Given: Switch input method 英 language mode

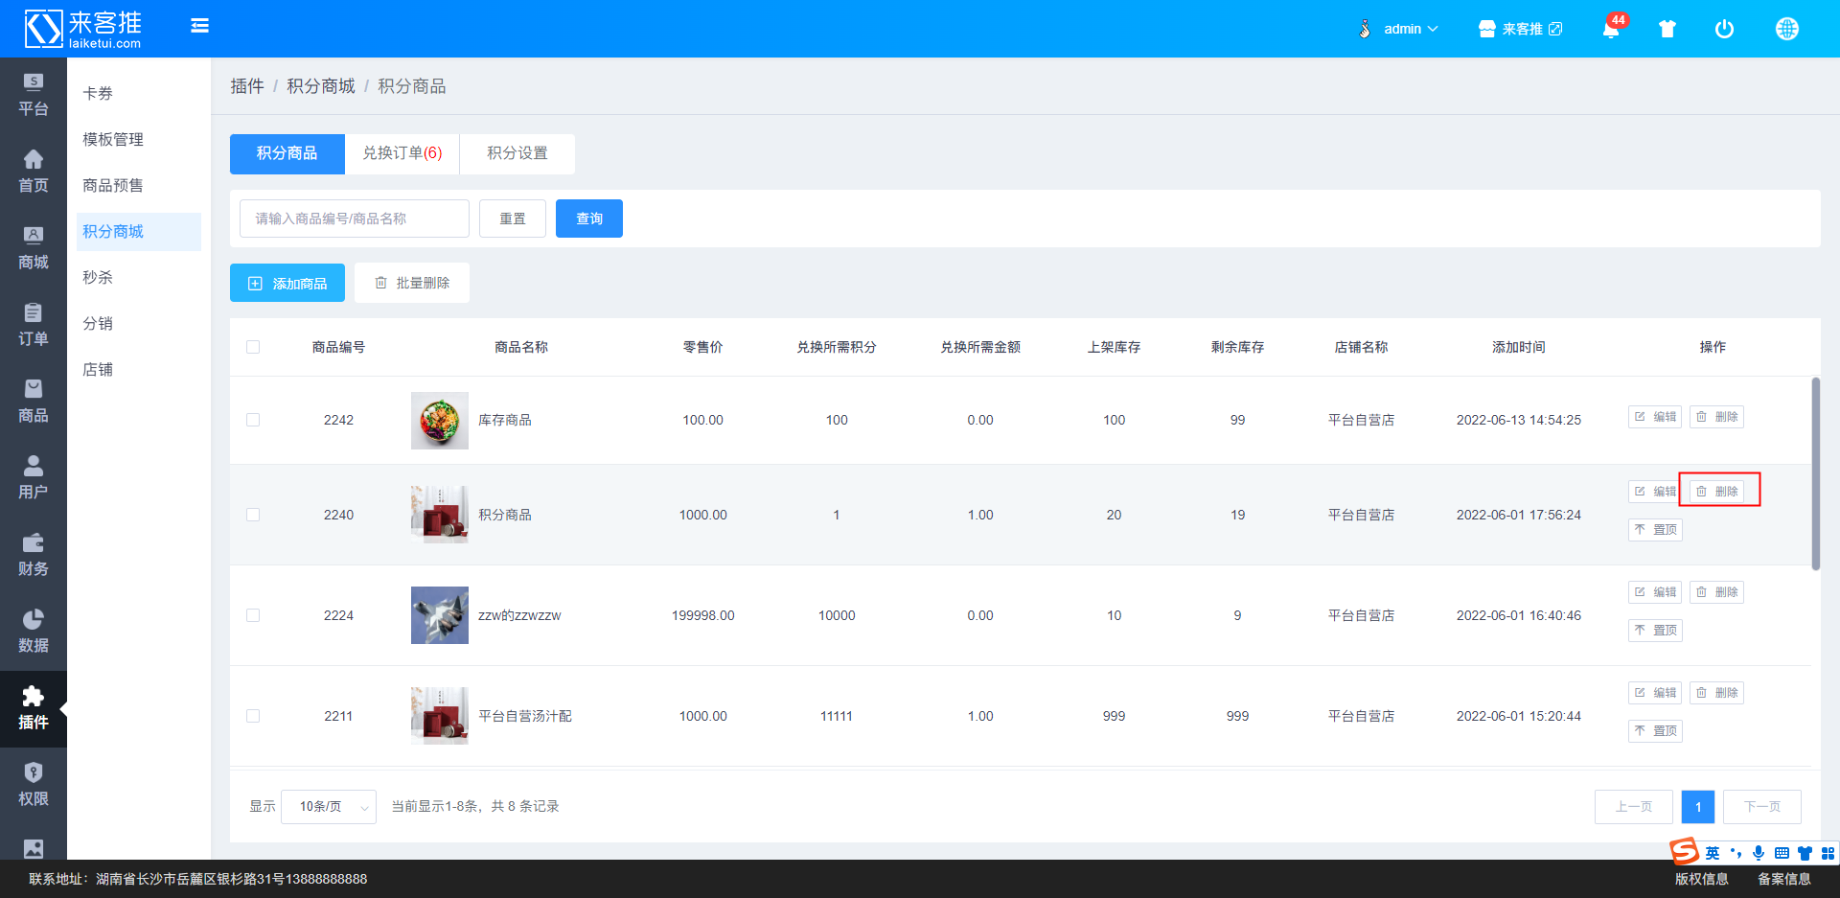Looking at the screenshot, I should click(x=1713, y=853).
